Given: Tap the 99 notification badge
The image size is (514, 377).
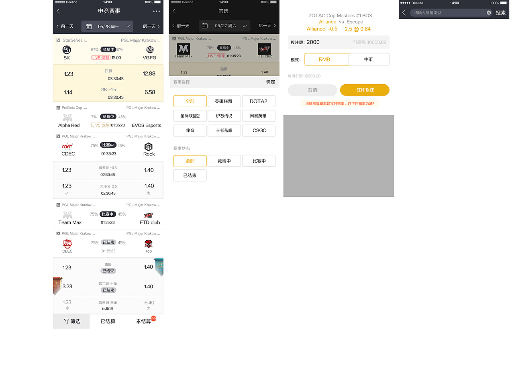Looking at the screenshot, I should 153,318.
